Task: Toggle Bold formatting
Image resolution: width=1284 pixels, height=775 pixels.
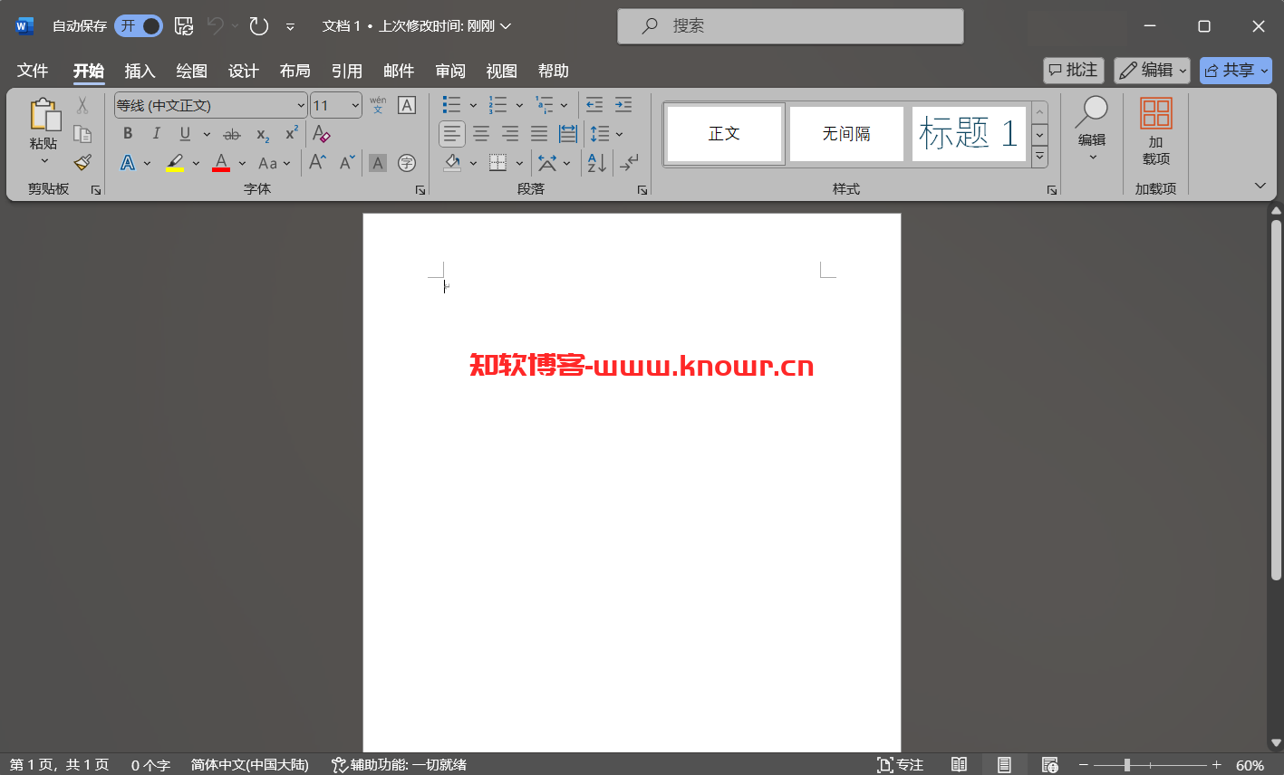Action: pyautogui.click(x=128, y=134)
